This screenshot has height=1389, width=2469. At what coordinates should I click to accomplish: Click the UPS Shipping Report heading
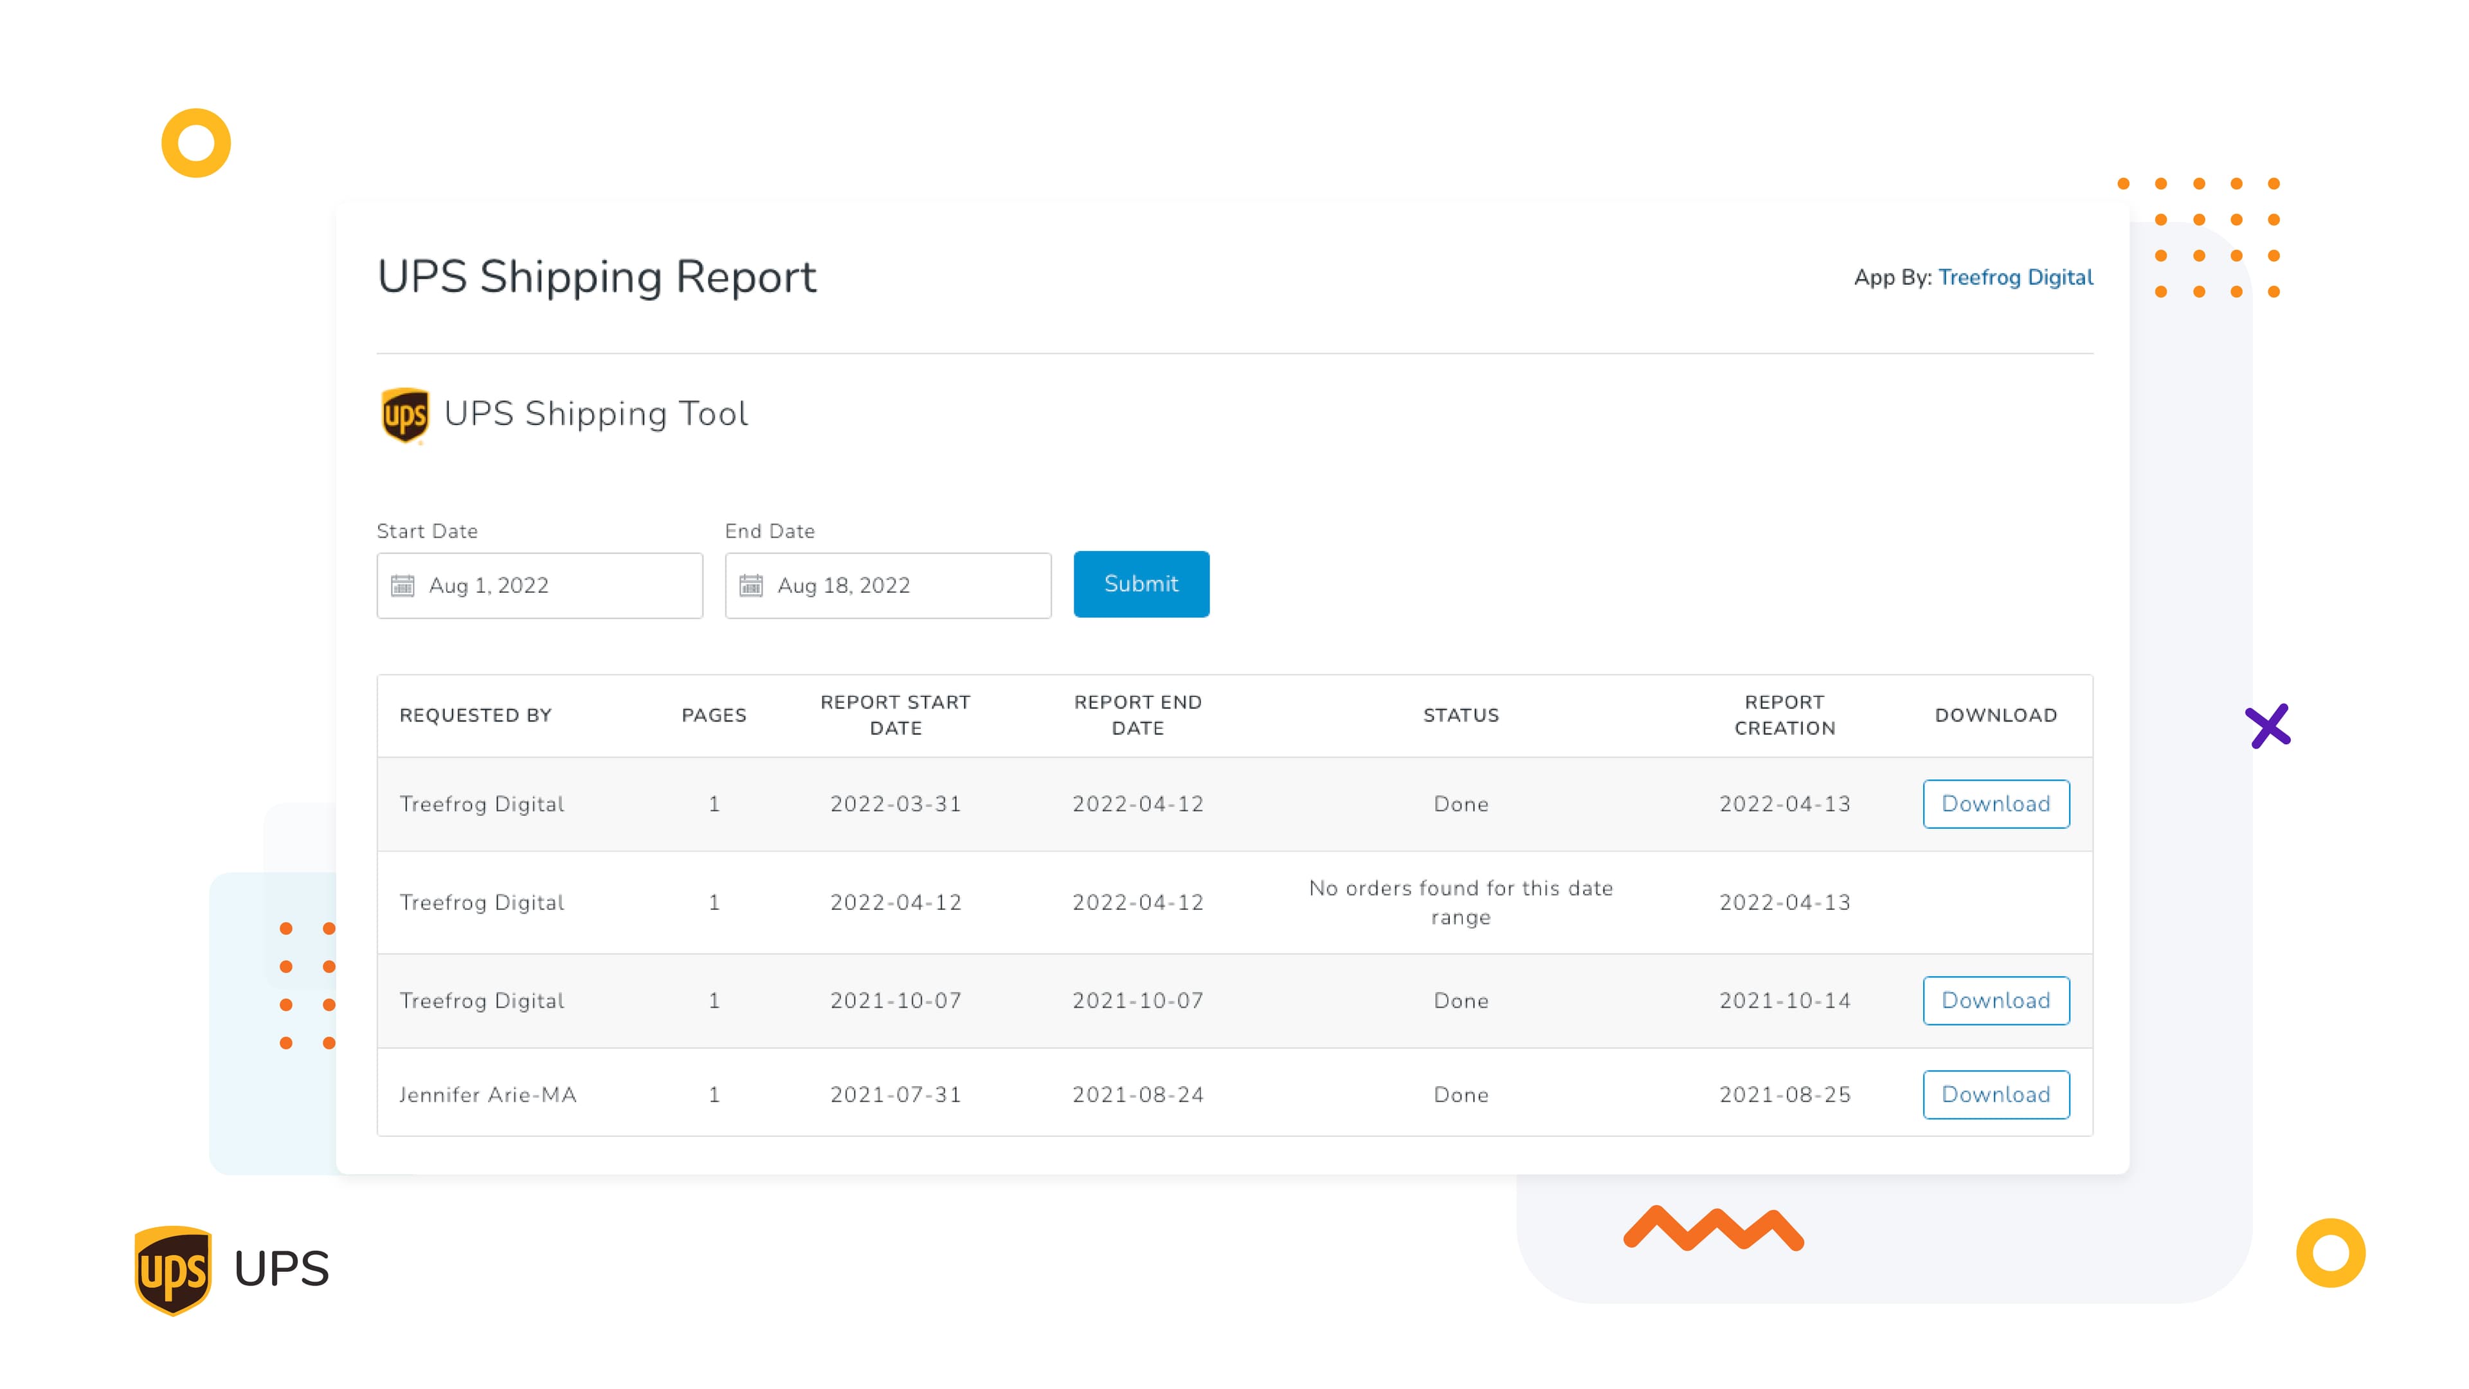pos(596,277)
